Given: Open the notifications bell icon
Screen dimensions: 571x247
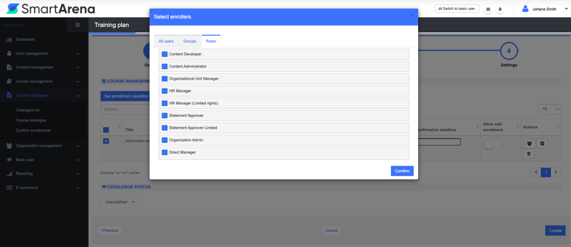Looking at the screenshot, I should pos(500,9).
